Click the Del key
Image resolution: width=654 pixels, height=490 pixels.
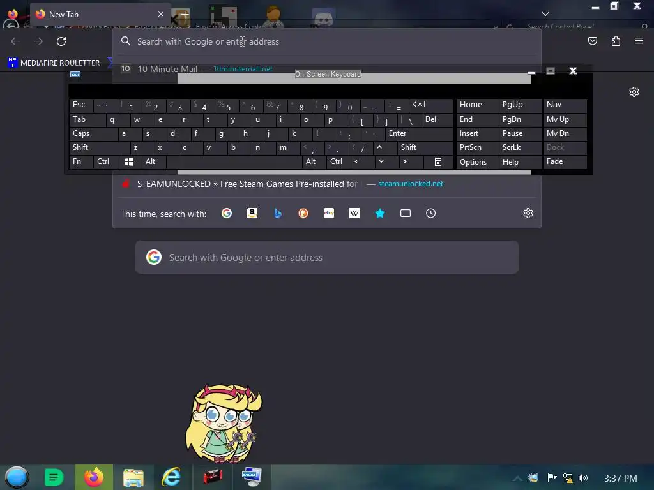437,119
